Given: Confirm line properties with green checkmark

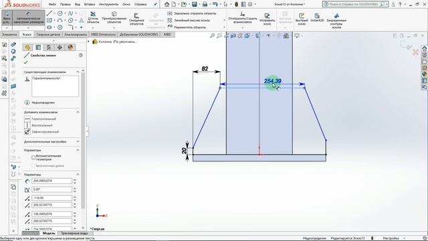Looking at the screenshot, I should pyautogui.click(x=26, y=62).
